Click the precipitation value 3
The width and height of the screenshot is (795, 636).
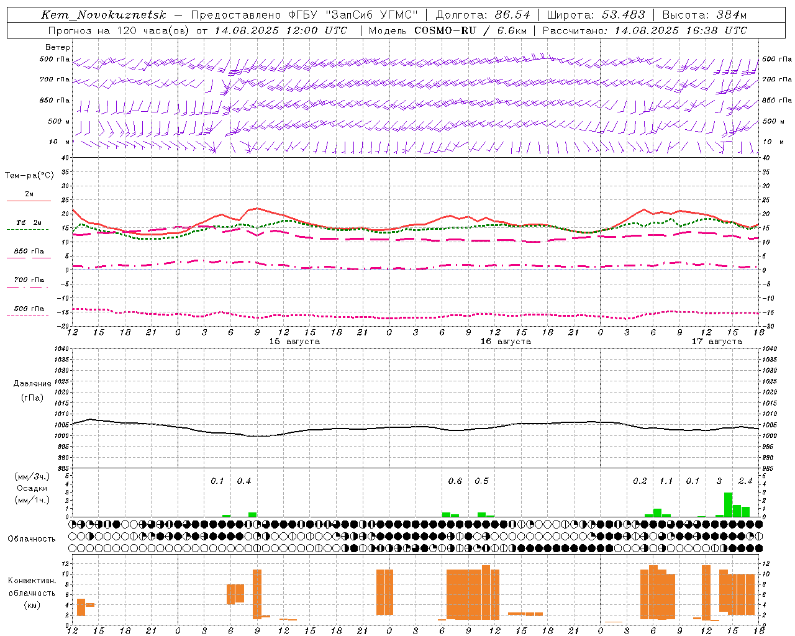coord(719,481)
